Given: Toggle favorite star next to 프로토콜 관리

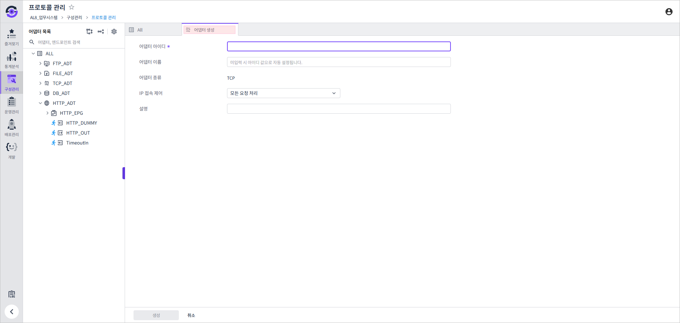Looking at the screenshot, I should pos(72,7).
